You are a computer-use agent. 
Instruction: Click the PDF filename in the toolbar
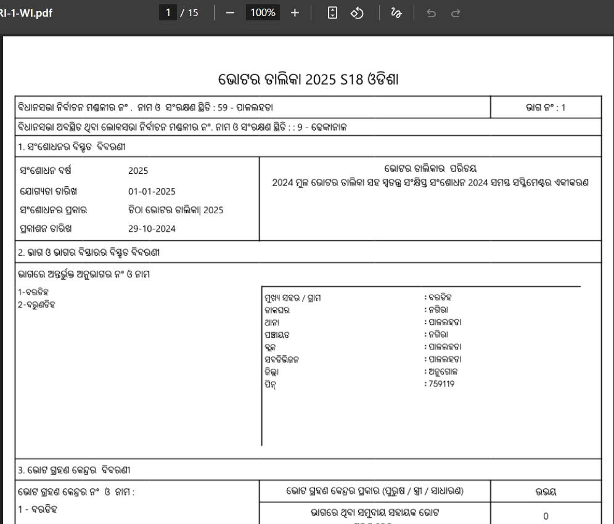coord(26,13)
